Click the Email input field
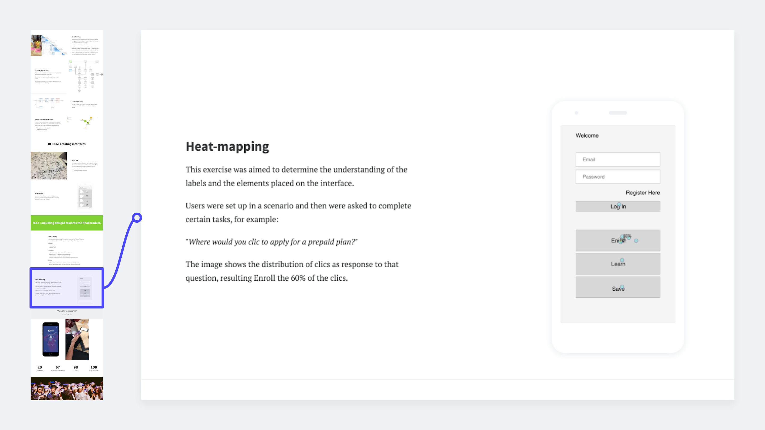Viewport: 765px width, 430px height. point(618,159)
